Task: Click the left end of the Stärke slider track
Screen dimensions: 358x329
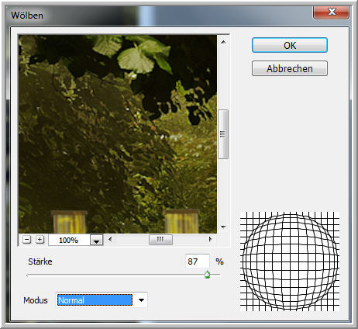Action: pos(28,275)
